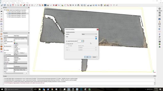Click the Windows taskbar search box
The width and height of the screenshot is (163, 91).
(19, 89)
